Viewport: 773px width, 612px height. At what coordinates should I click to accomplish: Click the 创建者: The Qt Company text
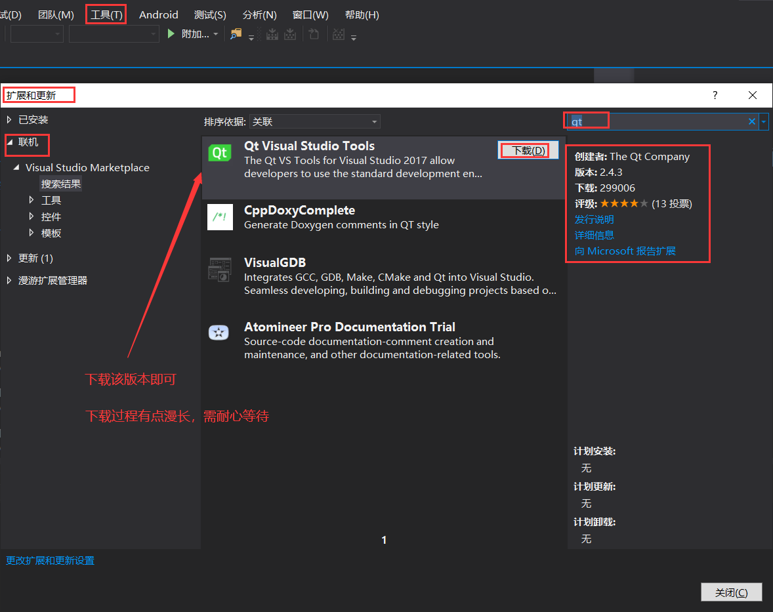coord(632,157)
